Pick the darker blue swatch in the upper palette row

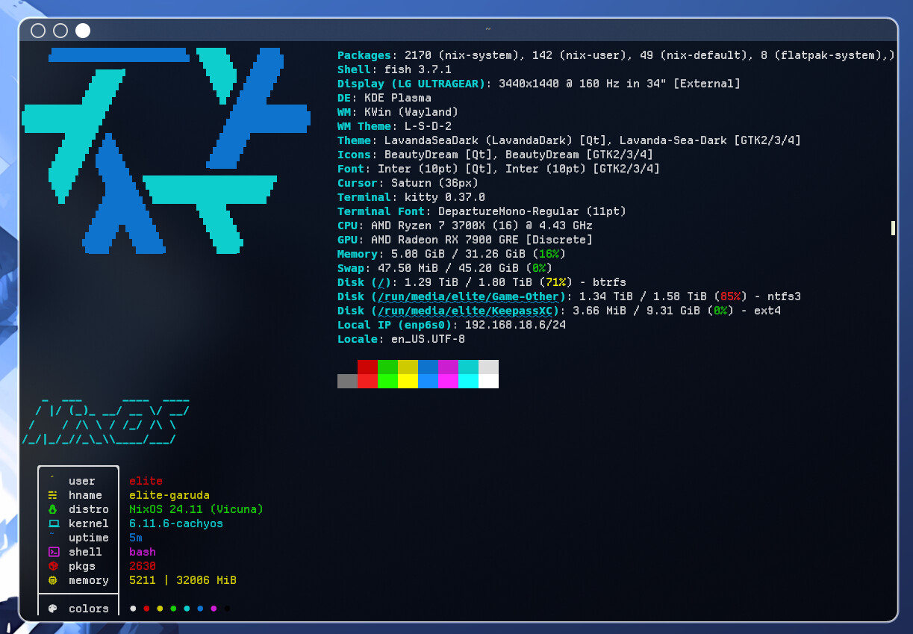coord(428,367)
